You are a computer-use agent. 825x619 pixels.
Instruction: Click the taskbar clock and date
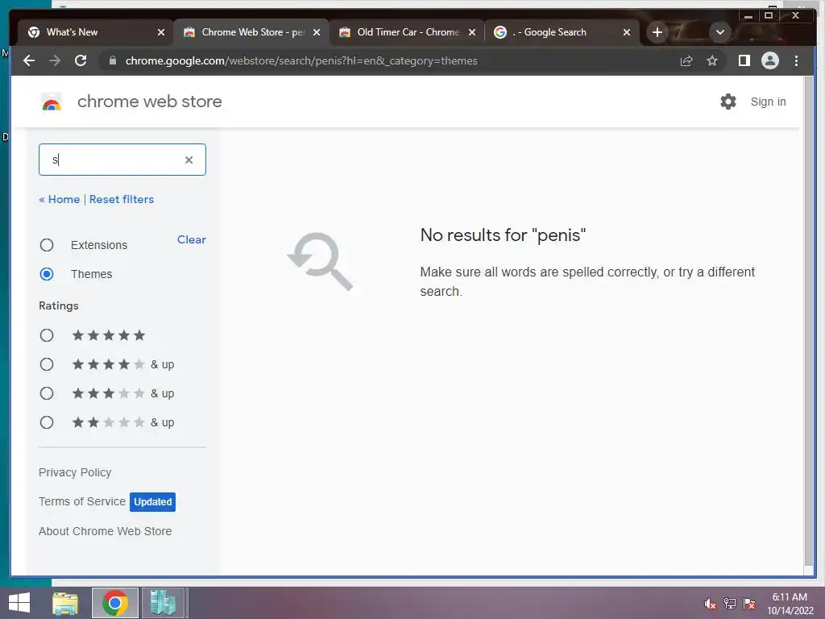click(x=790, y=604)
